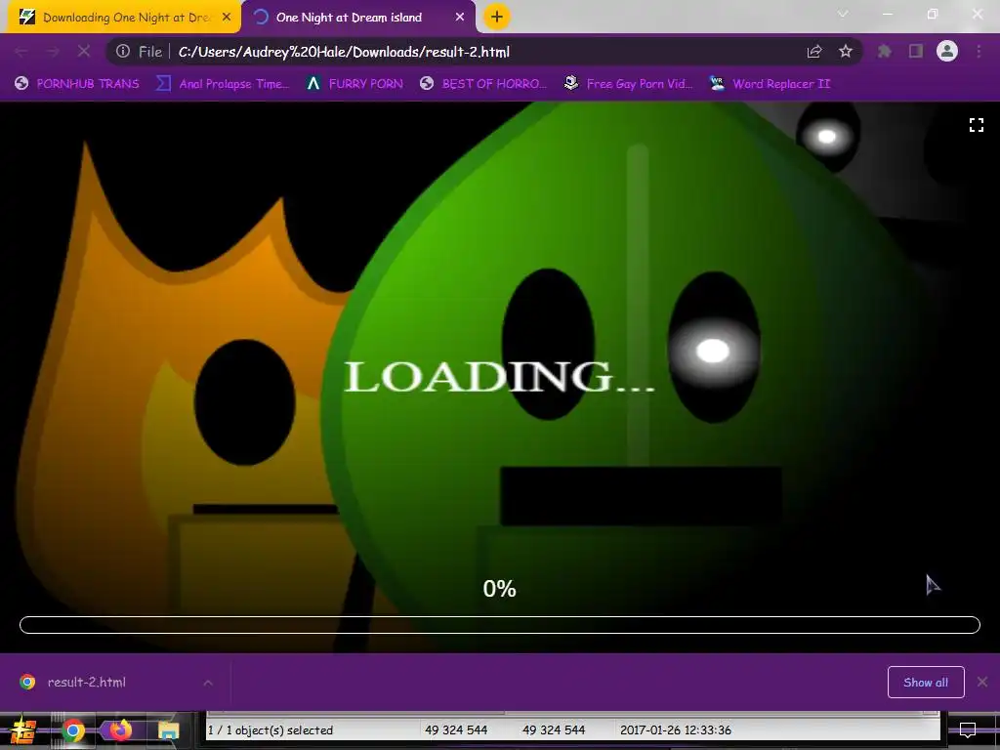The image size is (1000, 750).
Task: Click the 2017-01-26 12:33:36 timestamp
Action: click(676, 730)
